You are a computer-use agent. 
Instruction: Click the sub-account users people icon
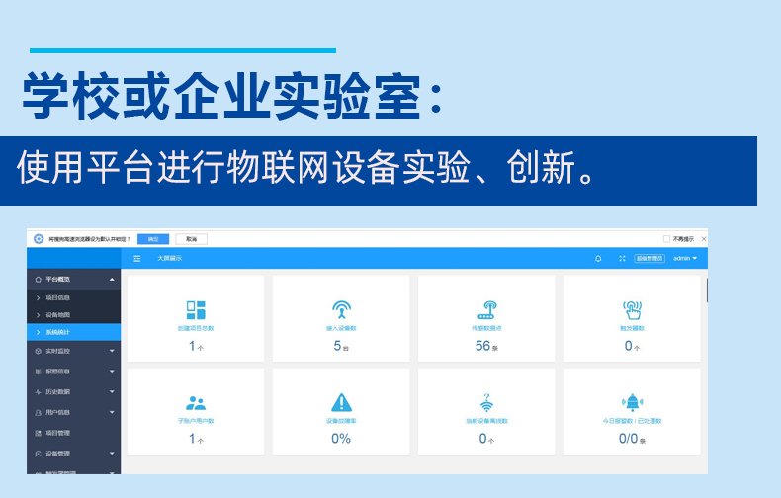click(196, 402)
